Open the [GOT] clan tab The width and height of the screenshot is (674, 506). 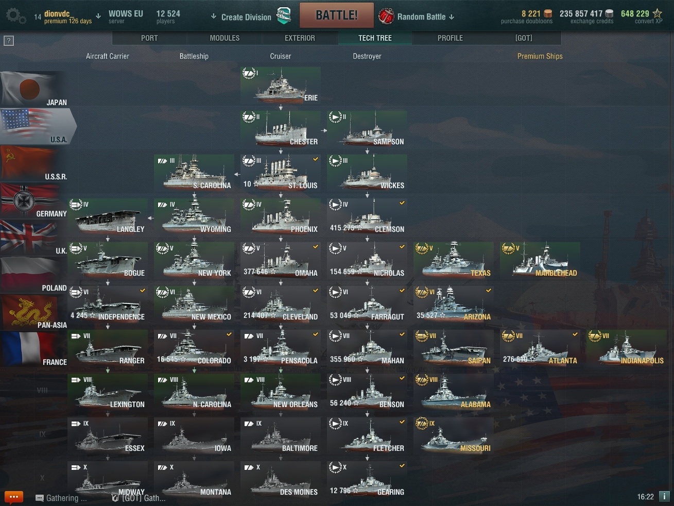click(524, 38)
